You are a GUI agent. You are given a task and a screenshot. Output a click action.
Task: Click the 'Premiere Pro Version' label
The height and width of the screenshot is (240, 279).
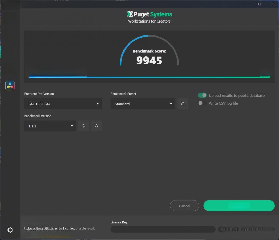tap(39, 94)
